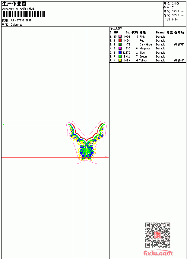
Task: Click the Brand column header
Action: (160, 33)
